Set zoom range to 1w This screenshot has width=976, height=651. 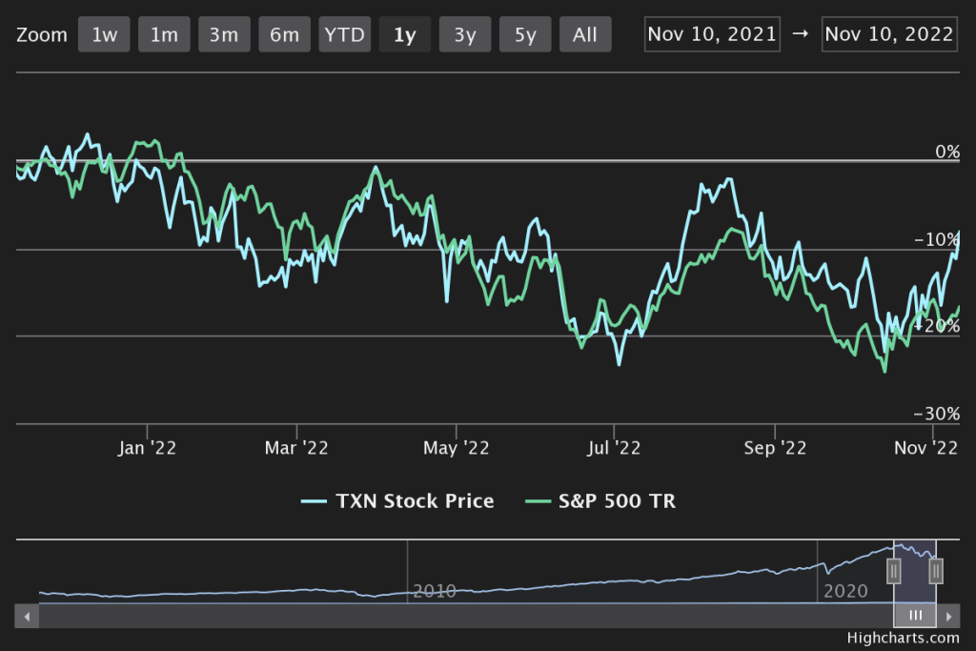(x=104, y=35)
